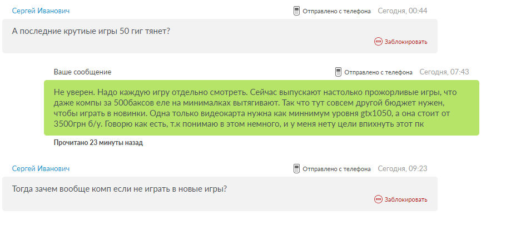516x240 pixels.
Task: Select Заблокировать on the 09:23 message
Action: 406,199
